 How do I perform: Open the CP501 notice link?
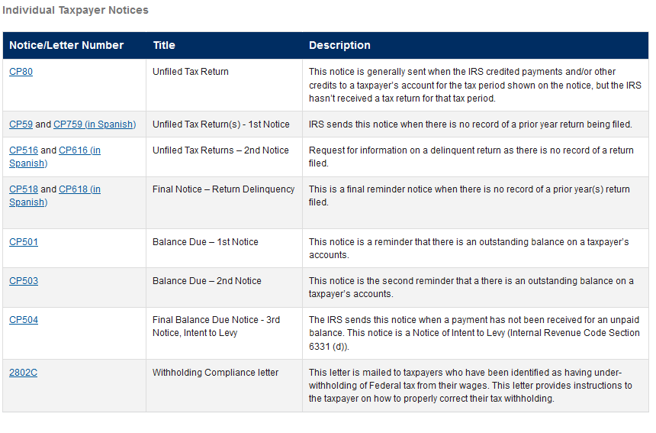(x=24, y=242)
